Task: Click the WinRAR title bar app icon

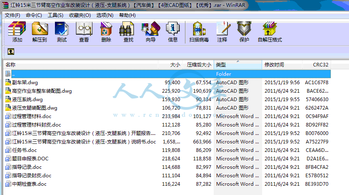Action: [5, 5]
